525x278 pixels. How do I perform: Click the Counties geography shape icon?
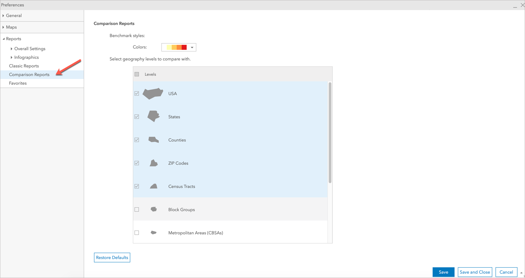153,140
